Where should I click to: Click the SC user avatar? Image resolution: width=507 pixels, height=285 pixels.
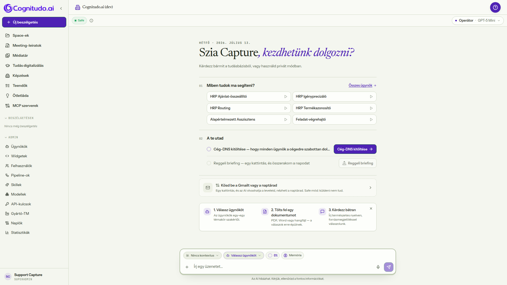point(8,277)
